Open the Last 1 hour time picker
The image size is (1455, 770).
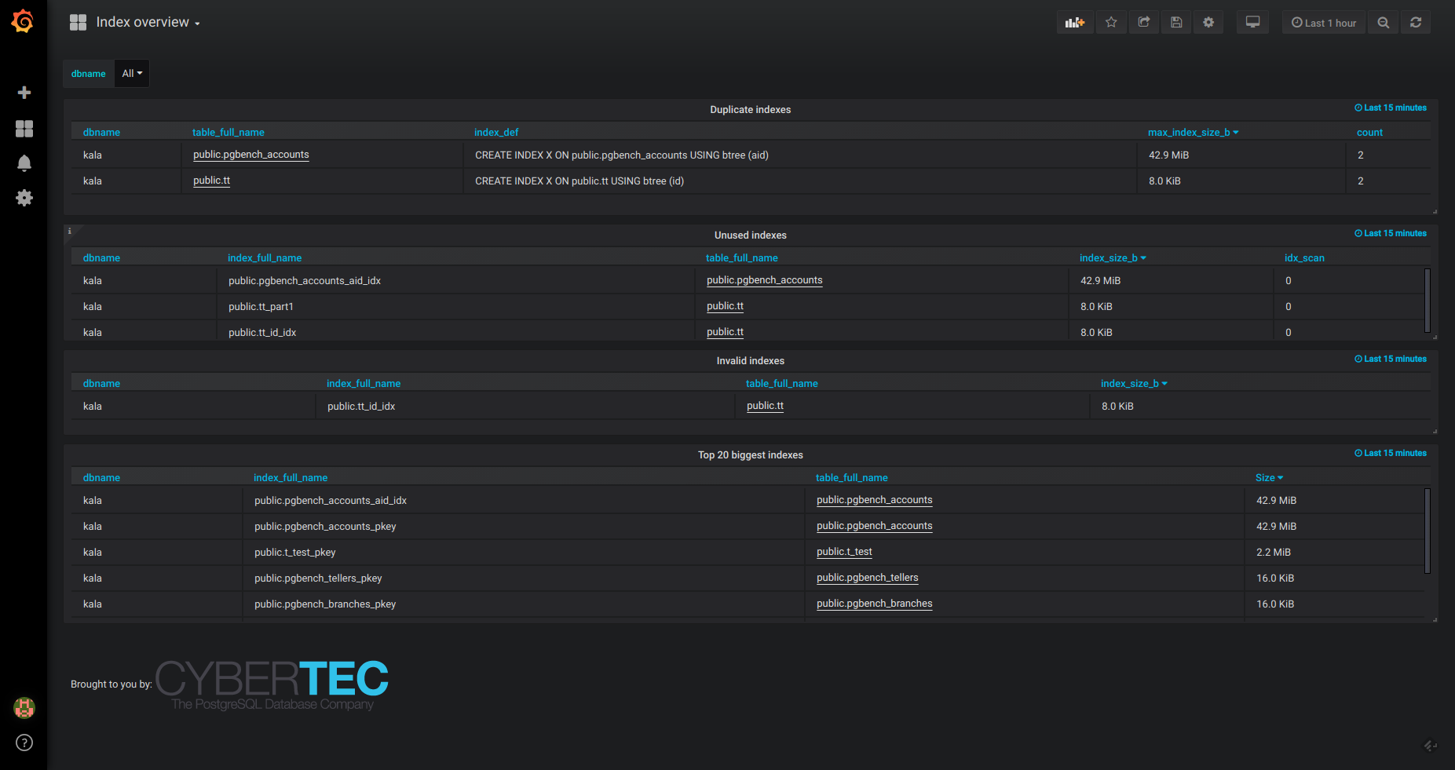[1324, 23]
